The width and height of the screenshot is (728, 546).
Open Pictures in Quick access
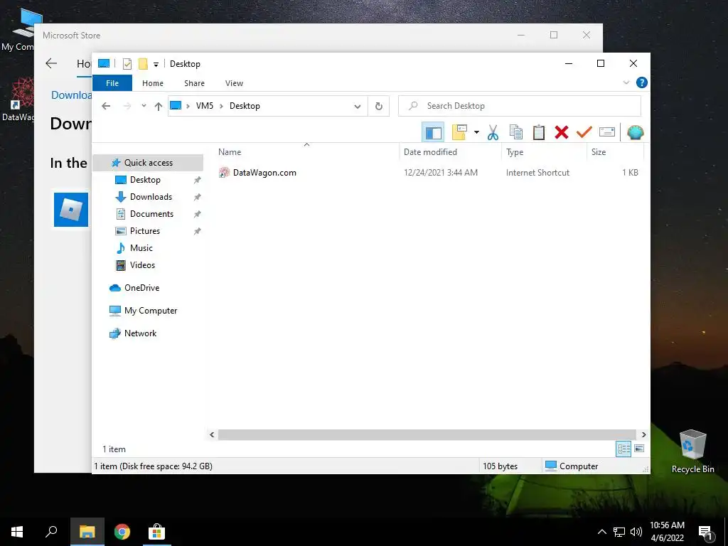pyautogui.click(x=145, y=231)
